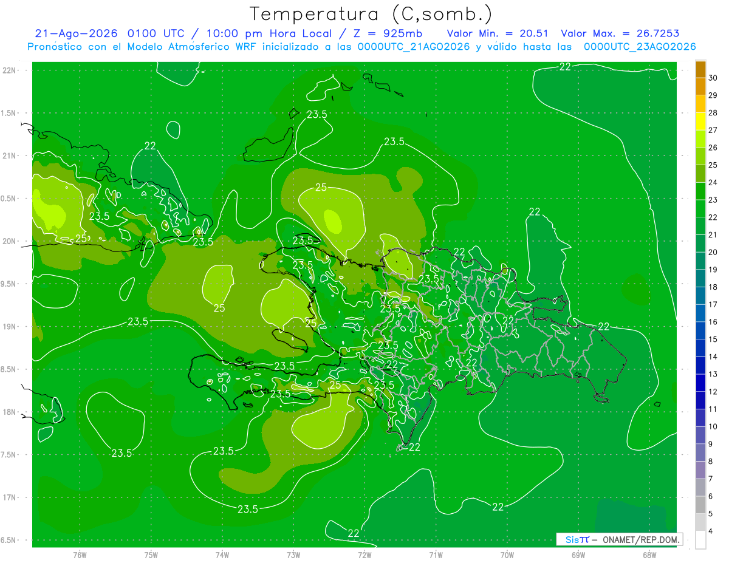
Task: Click the '20N' latitude axis label
Action: [x=9, y=241]
